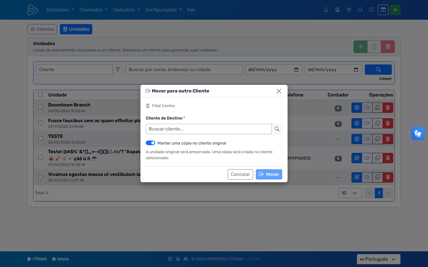
Task: Click the application logo in the header
Action: (x=33, y=10)
